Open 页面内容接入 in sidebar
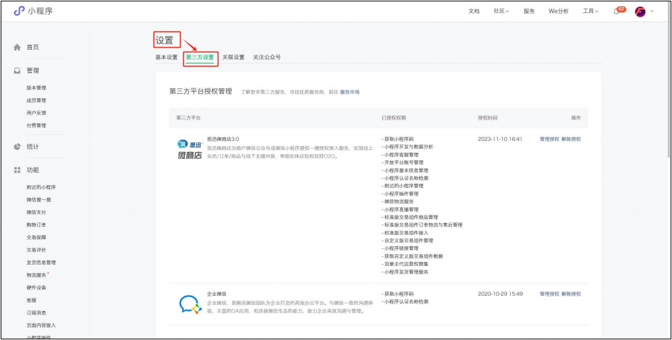This screenshot has height=340, width=672. 41,325
